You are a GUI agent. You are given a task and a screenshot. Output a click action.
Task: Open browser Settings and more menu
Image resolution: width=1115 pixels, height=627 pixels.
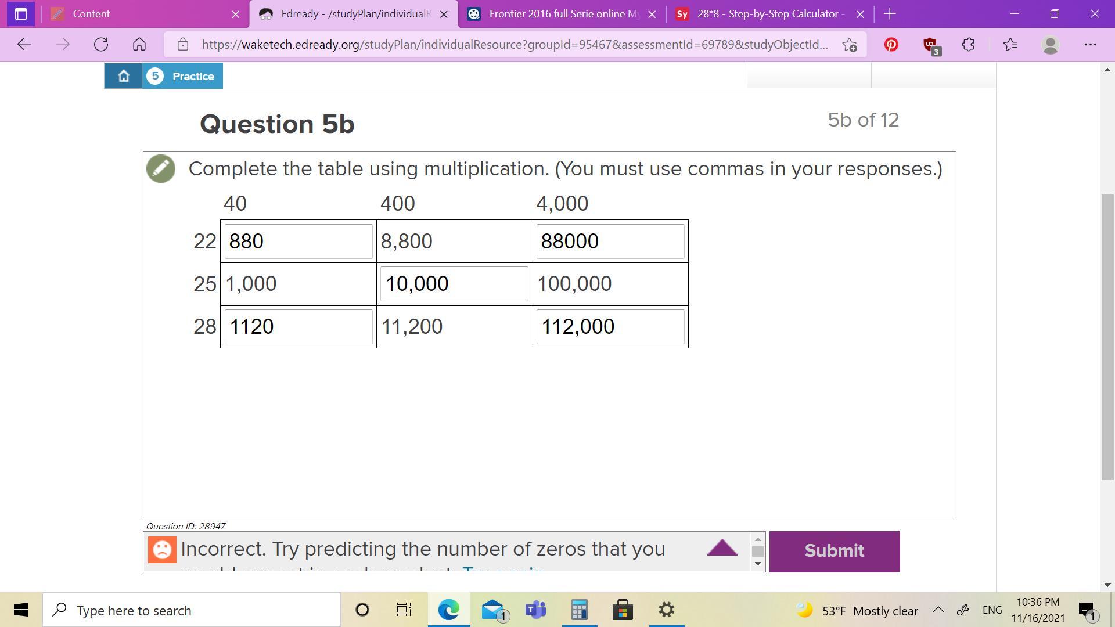click(x=1090, y=45)
